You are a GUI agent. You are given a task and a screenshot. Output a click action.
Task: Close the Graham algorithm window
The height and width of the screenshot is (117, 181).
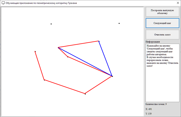click(x=178, y=3)
